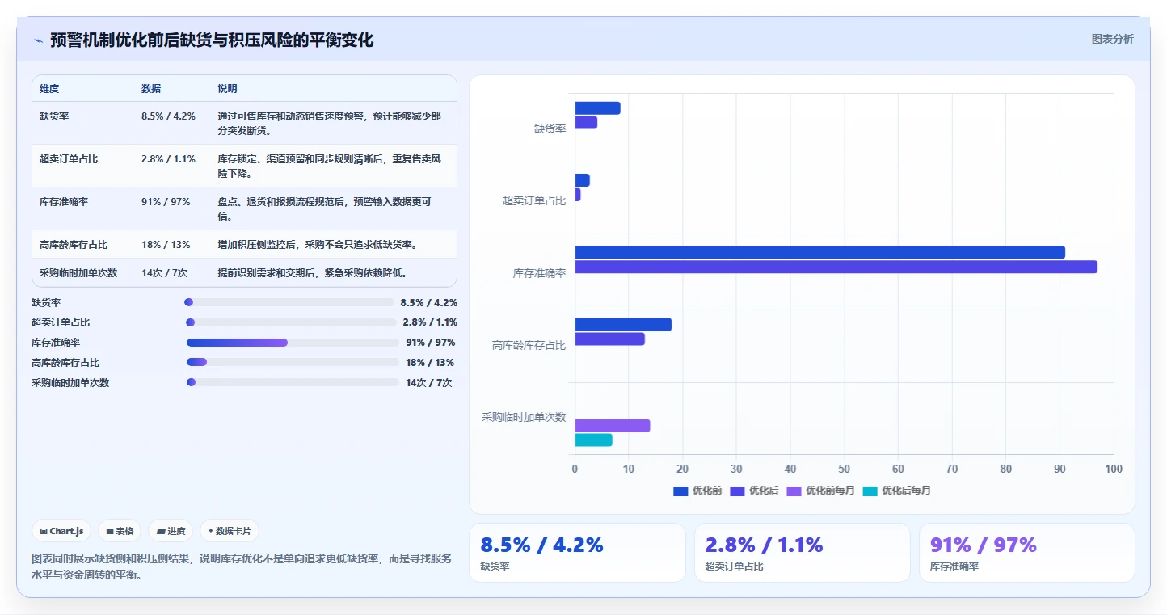Image resolution: width=1167 pixels, height=615 pixels.
Task: Click the 库存准确率 优化前 chart bar
Action: pos(819,252)
